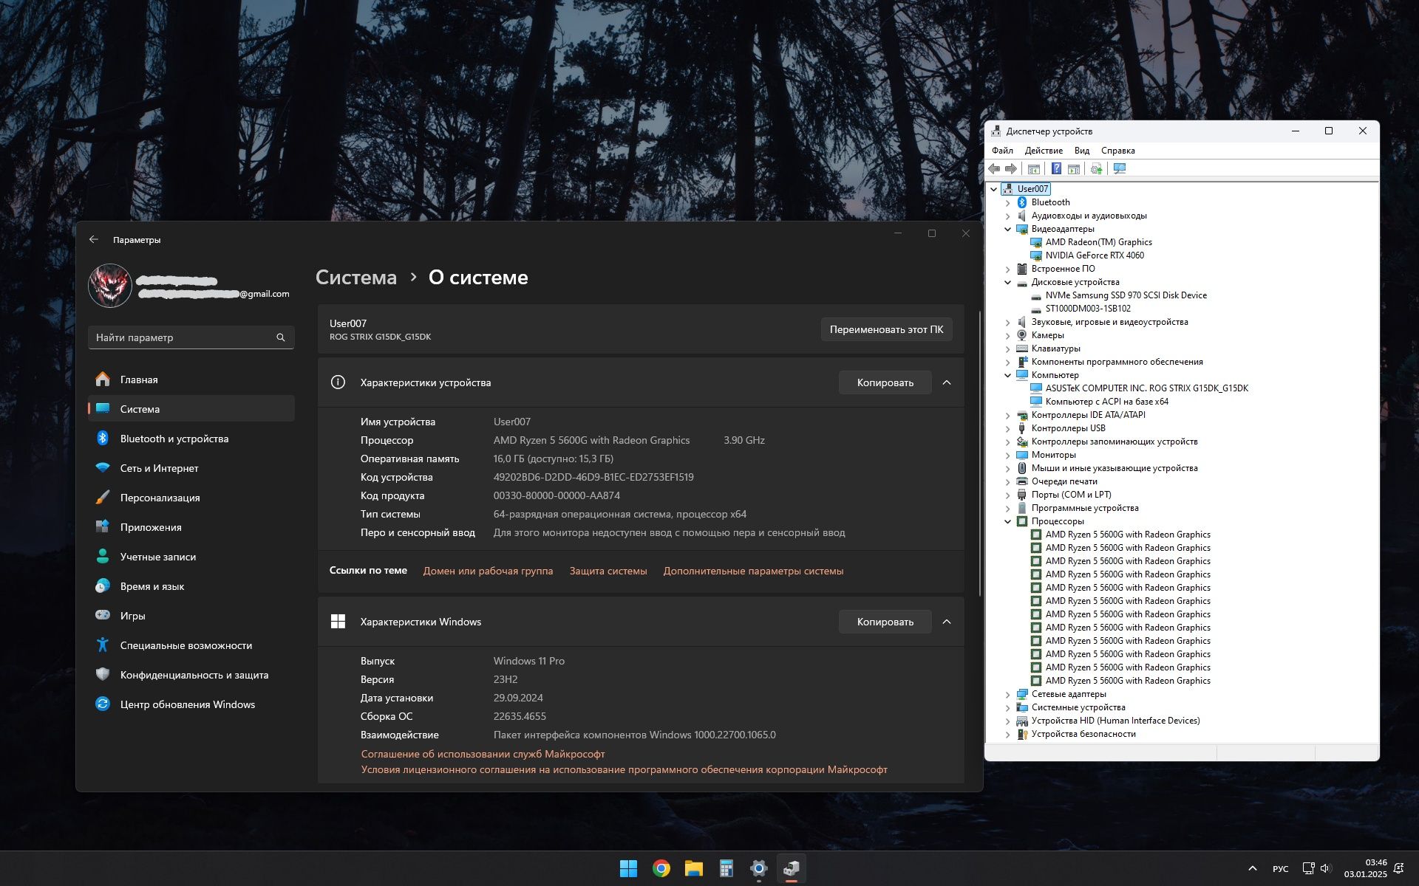This screenshot has height=886, width=1419.
Task: Open Соглашение об использовании служб Майкрософт
Action: click(483, 754)
